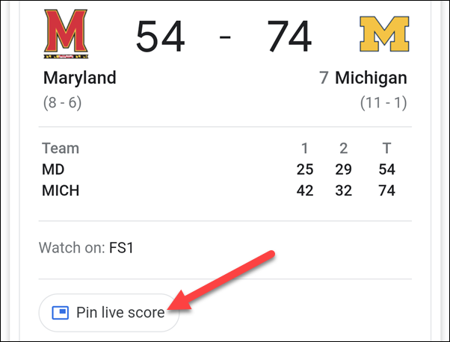Select the MICH row in score table
The image size is (450, 342).
click(x=218, y=190)
